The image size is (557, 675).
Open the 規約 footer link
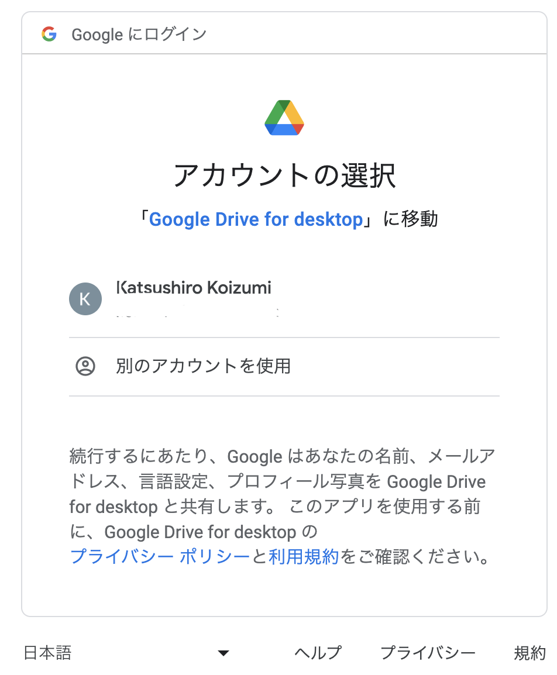click(x=530, y=653)
